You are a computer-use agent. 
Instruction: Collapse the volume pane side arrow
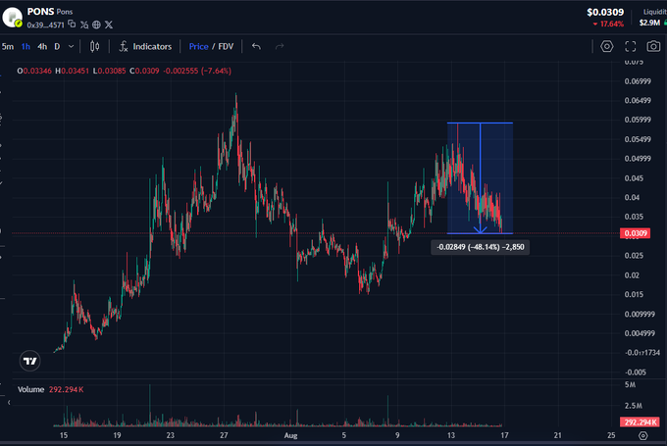tap(9, 402)
